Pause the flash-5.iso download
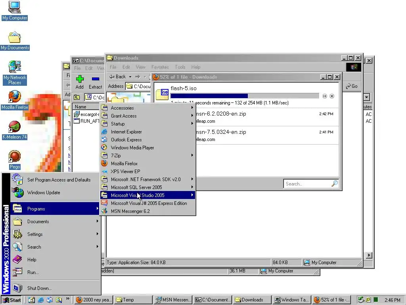Screen dimensions: 406x305 tap(324, 96)
